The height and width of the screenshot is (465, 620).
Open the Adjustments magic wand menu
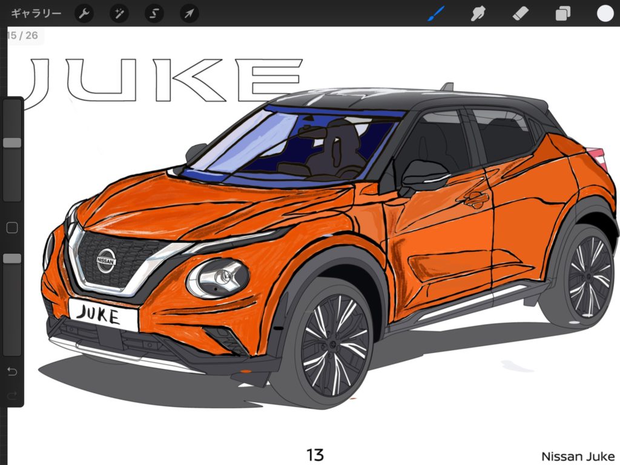click(119, 14)
